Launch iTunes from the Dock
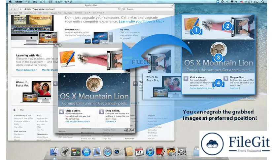276x160 pixels. point(150,152)
